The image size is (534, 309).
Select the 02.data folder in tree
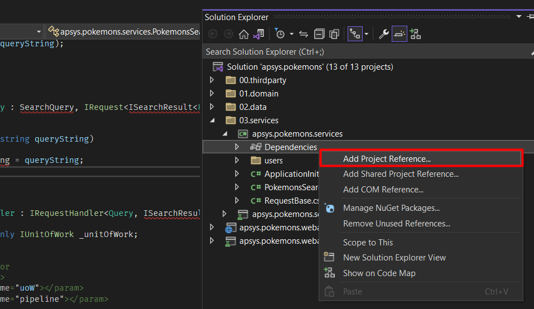252,107
